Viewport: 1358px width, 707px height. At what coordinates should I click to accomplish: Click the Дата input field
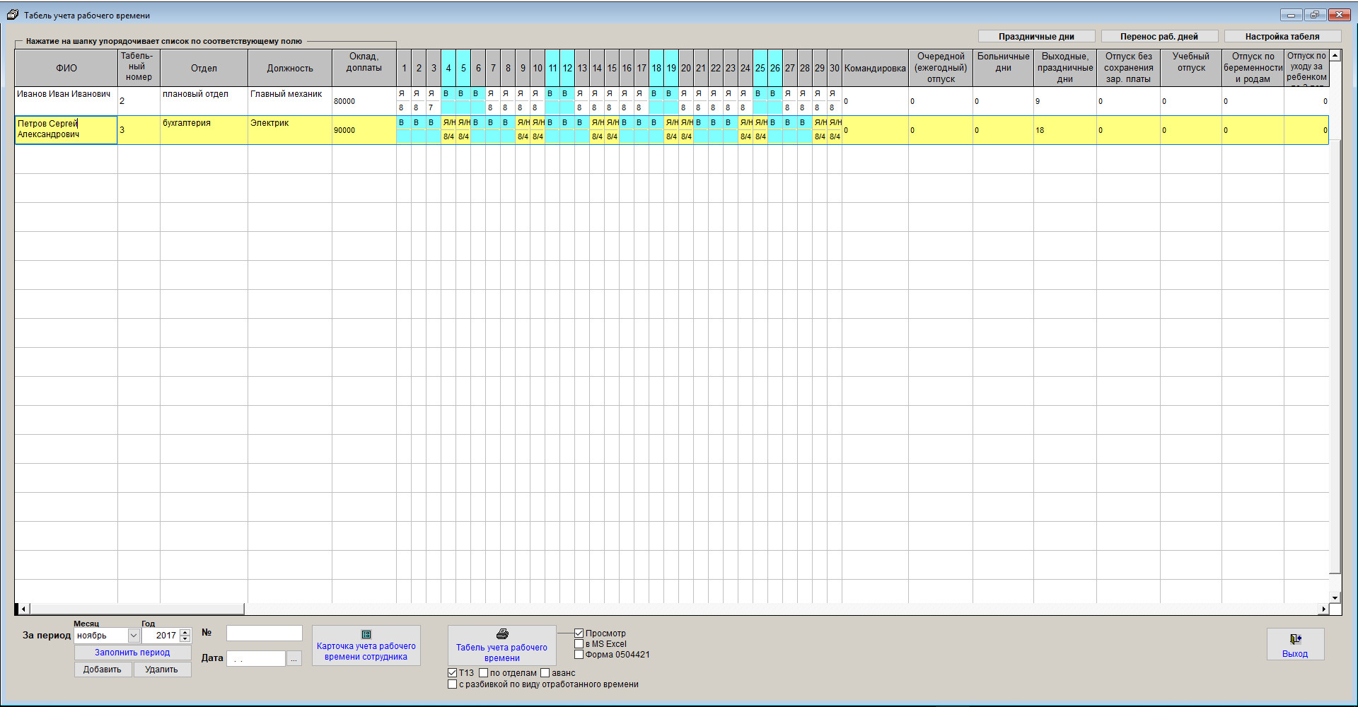[x=256, y=658]
